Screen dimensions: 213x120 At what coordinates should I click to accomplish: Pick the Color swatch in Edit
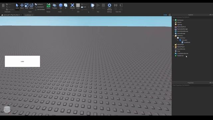pos(78,5)
